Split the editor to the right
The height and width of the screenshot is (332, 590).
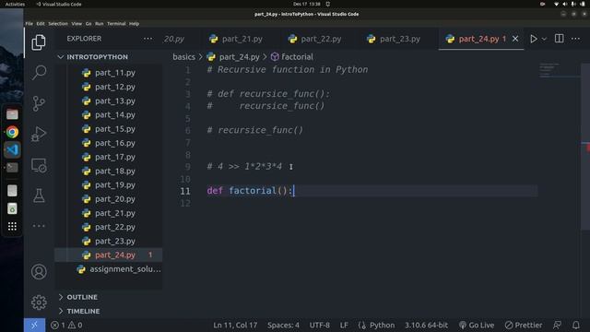pos(560,39)
